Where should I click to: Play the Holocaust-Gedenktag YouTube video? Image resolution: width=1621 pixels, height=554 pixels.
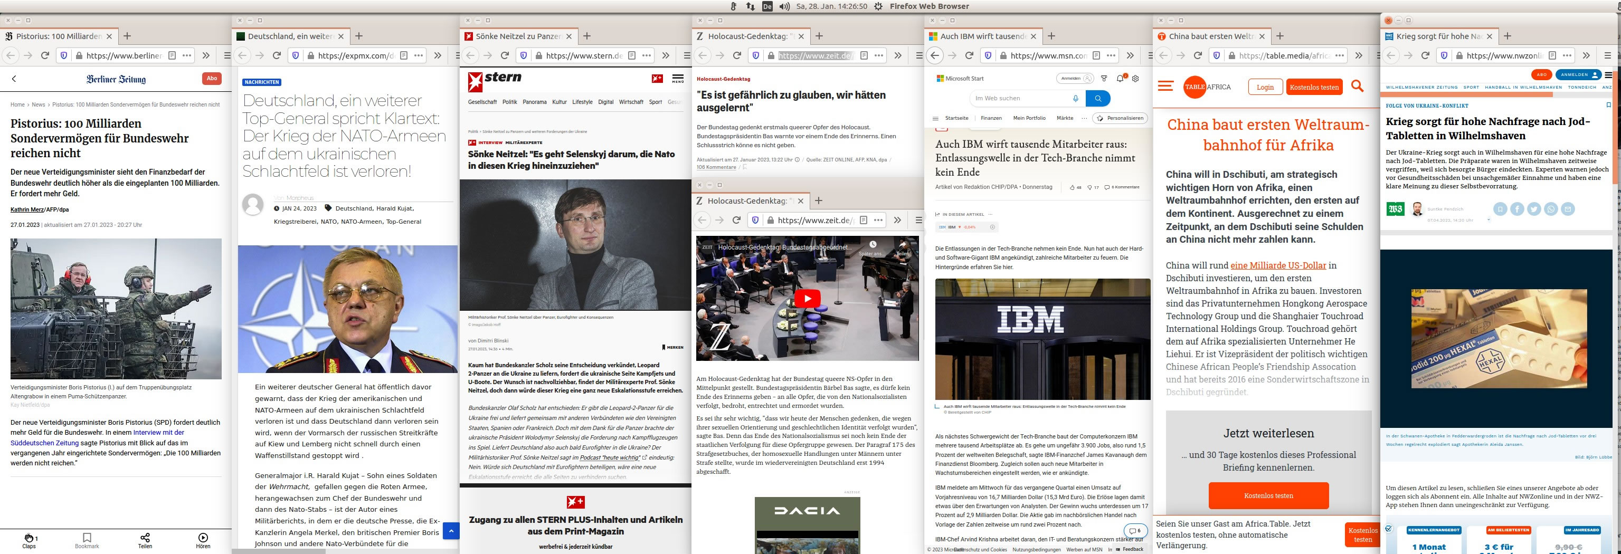coord(808,298)
